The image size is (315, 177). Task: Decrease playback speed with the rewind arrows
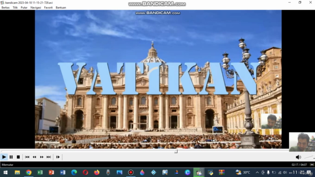click(34, 157)
